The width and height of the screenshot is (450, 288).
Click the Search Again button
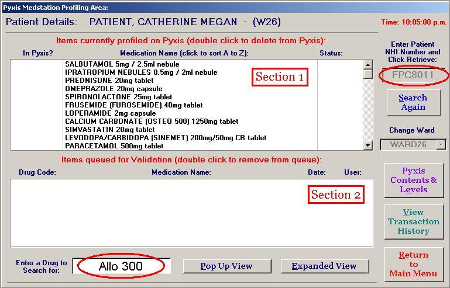click(x=414, y=103)
